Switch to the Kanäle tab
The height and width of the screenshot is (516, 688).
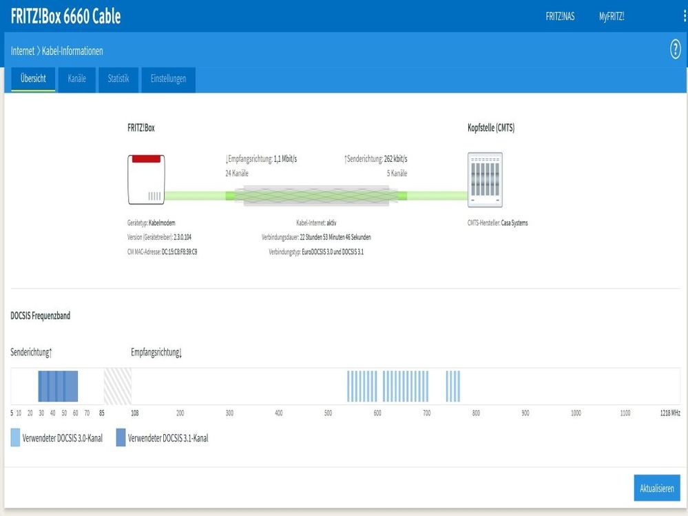coord(76,79)
